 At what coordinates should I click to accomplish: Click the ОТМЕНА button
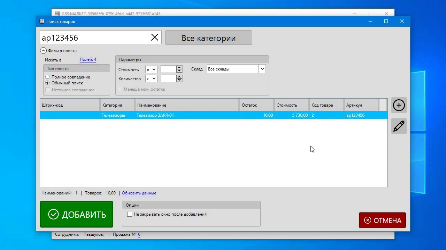[382, 220]
